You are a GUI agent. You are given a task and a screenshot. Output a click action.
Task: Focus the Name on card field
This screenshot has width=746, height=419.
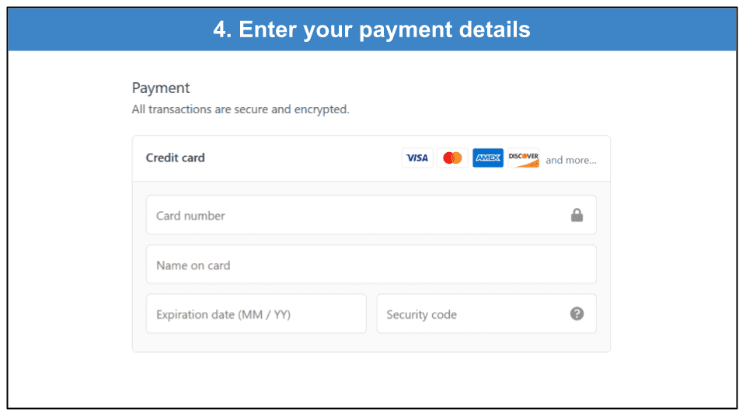point(371,264)
